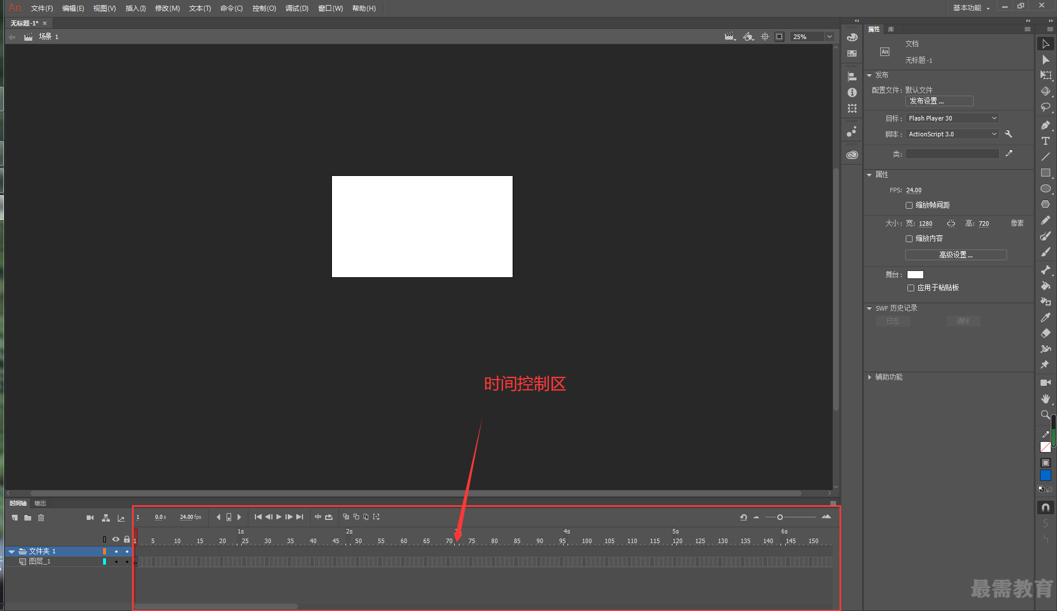The width and height of the screenshot is (1057, 611).
Task: Select the Text tool
Action: [1046, 141]
